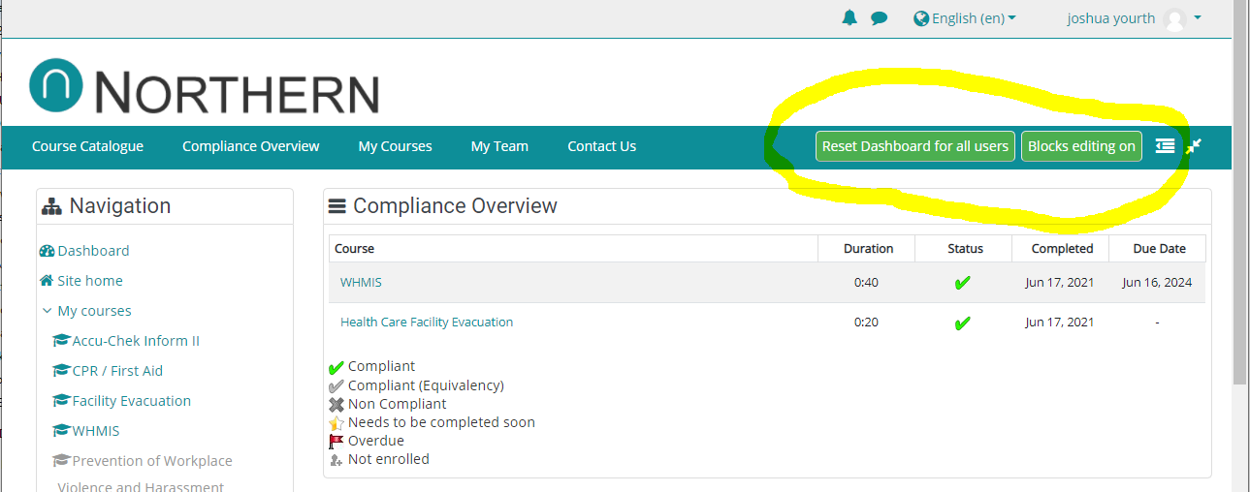Open Accu-Chek Inform II in navigation tree
This screenshot has height=492, width=1250.
[136, 341]
